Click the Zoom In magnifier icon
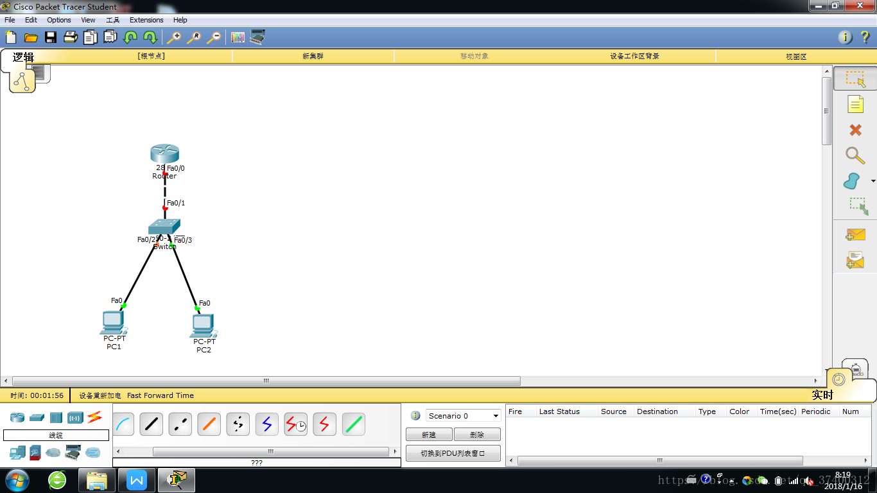 173,37
